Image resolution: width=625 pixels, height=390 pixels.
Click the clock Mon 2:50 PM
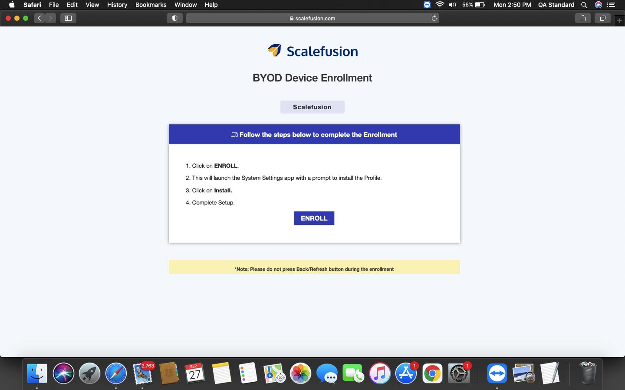click(512, 5)
